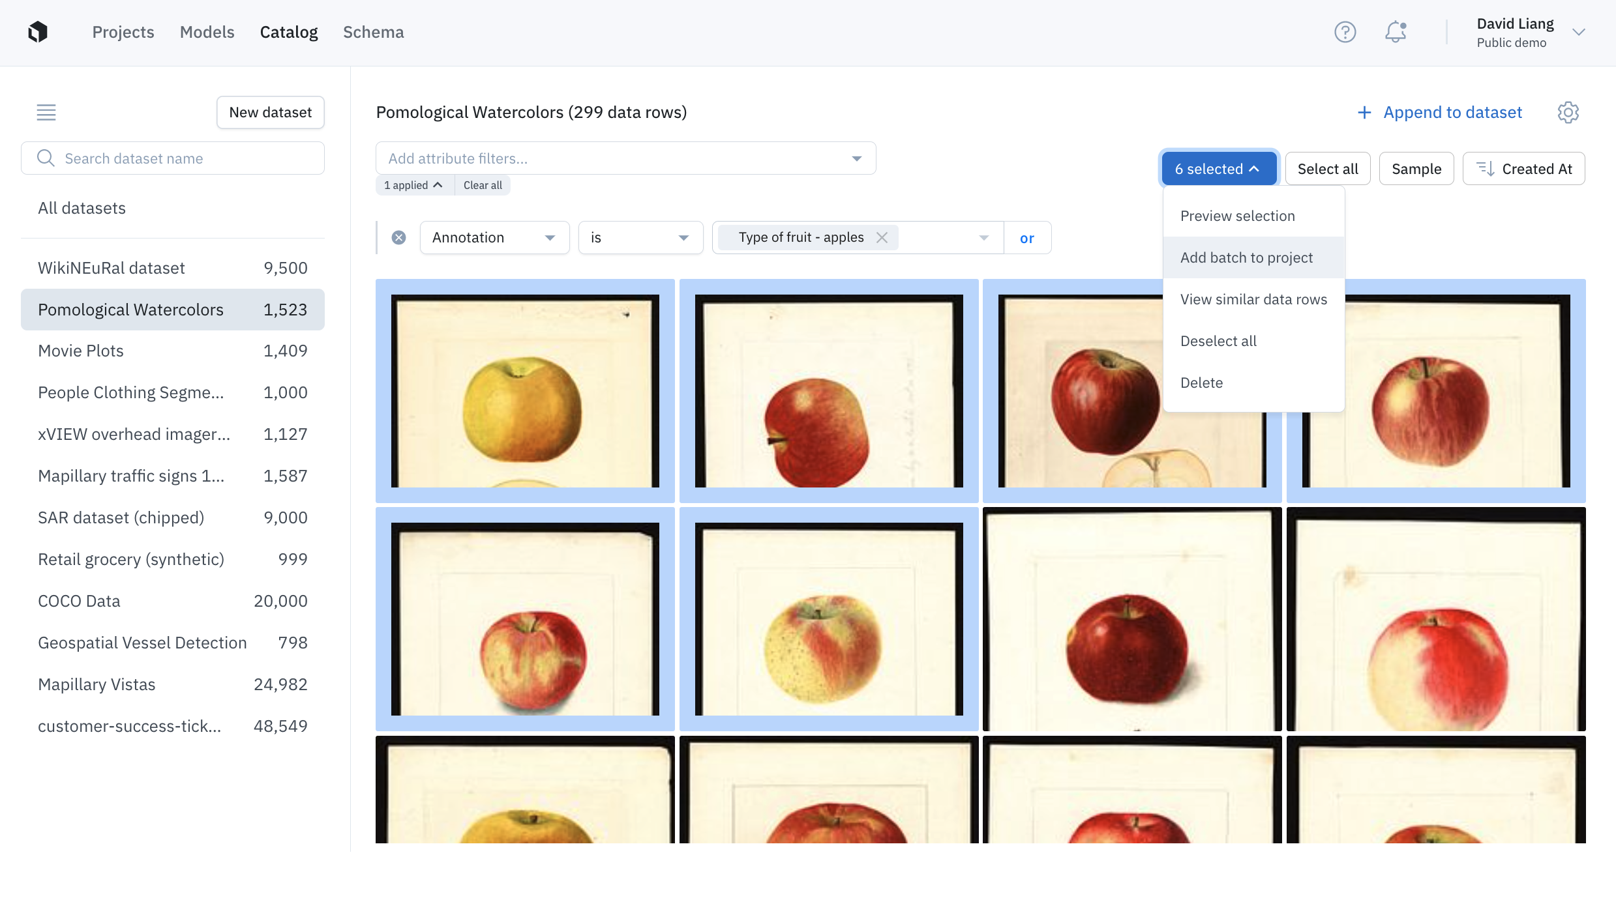Click Clear all filters
The width and height of the screenshot is (1616, 915).
point(482,185)
